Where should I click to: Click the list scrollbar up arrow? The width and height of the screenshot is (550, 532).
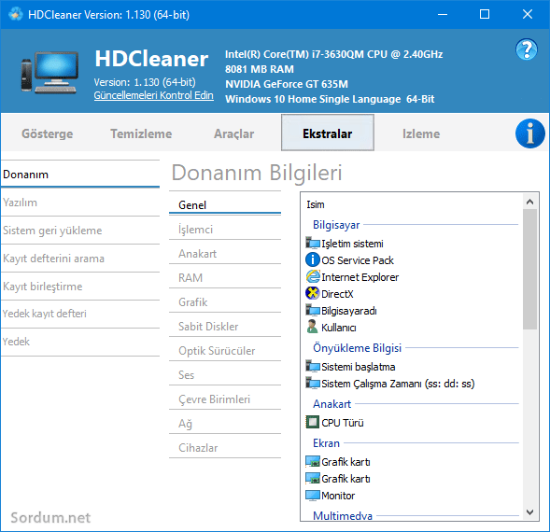tap(530, 202)
